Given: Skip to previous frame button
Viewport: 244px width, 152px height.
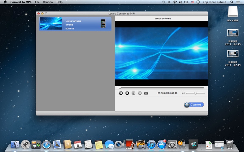Looking at the screenshot, I should click(133, 93).
